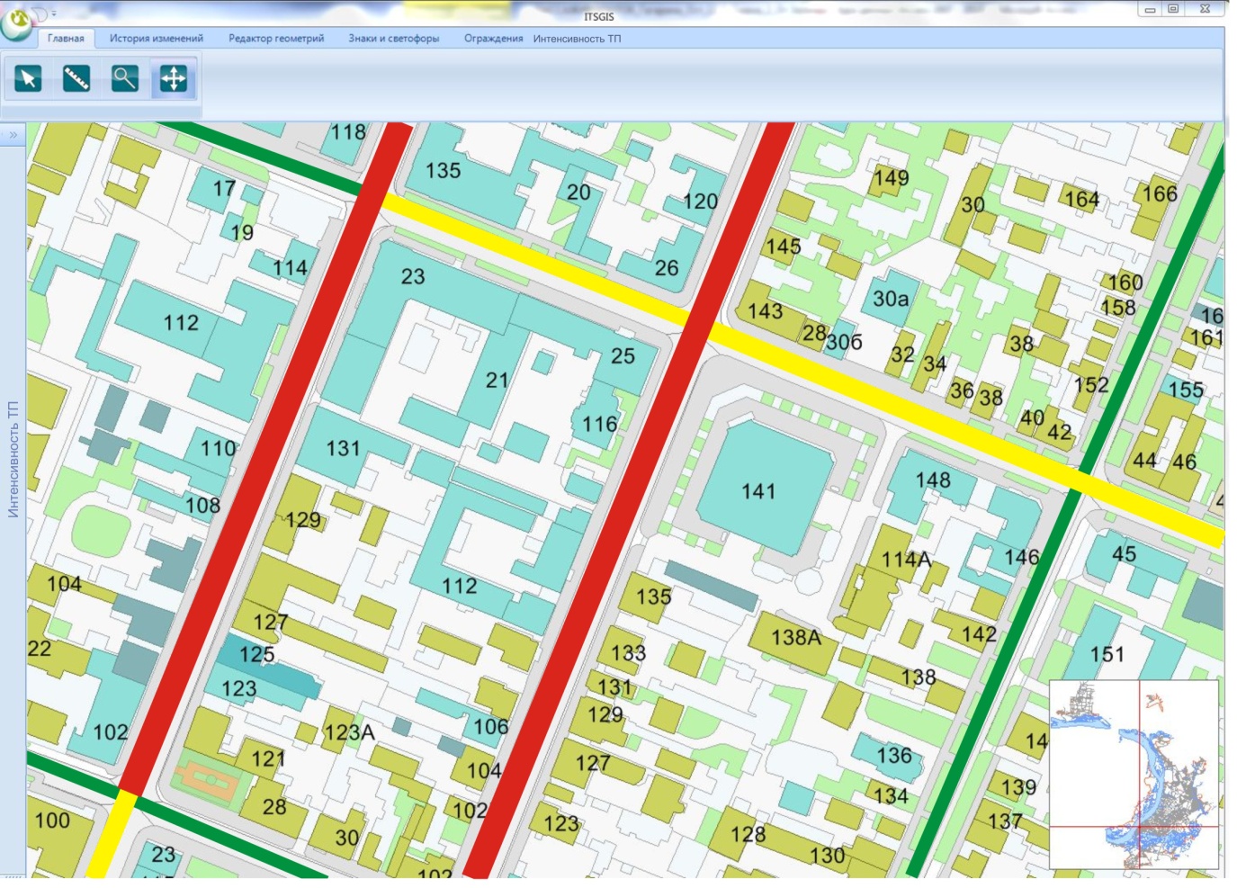
Task: Open the Ограждения tab
Action: [493, 39]
